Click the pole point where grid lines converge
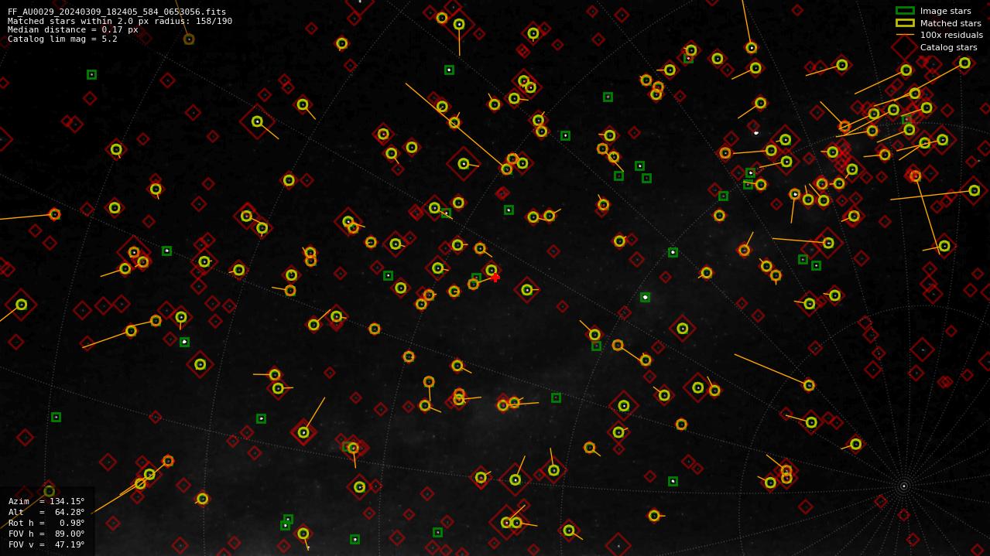The image size is (990, 556). [x=903, y=486]
